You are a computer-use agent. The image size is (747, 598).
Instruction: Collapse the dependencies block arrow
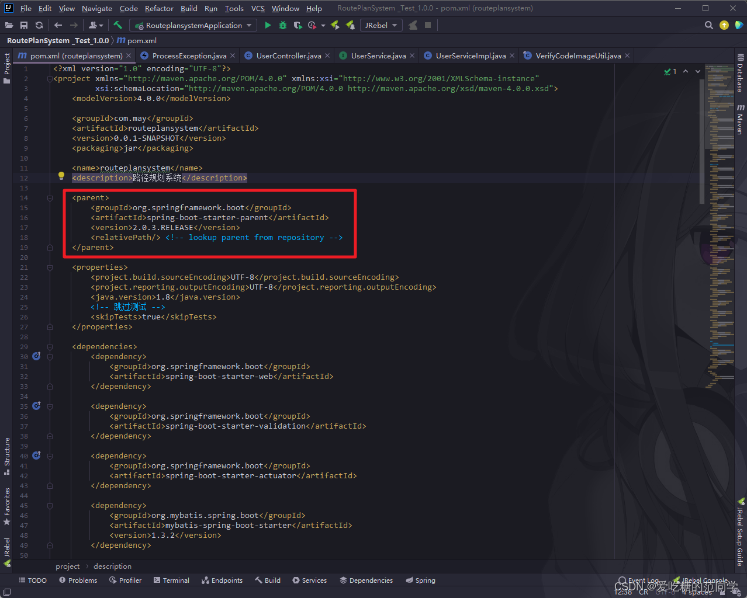pyautogui.click(x=49, y=346)
